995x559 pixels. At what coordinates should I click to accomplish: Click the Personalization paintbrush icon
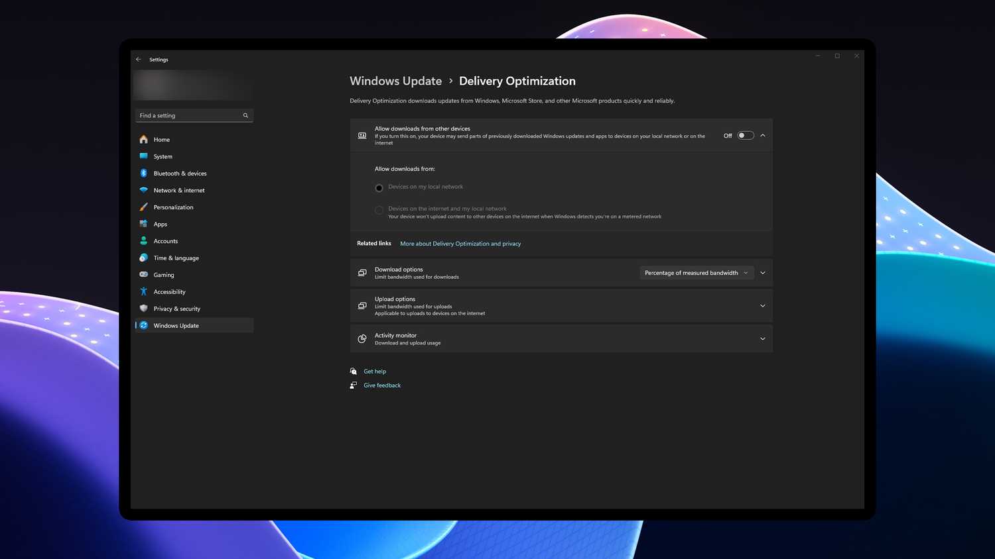[x=143, y=207]
